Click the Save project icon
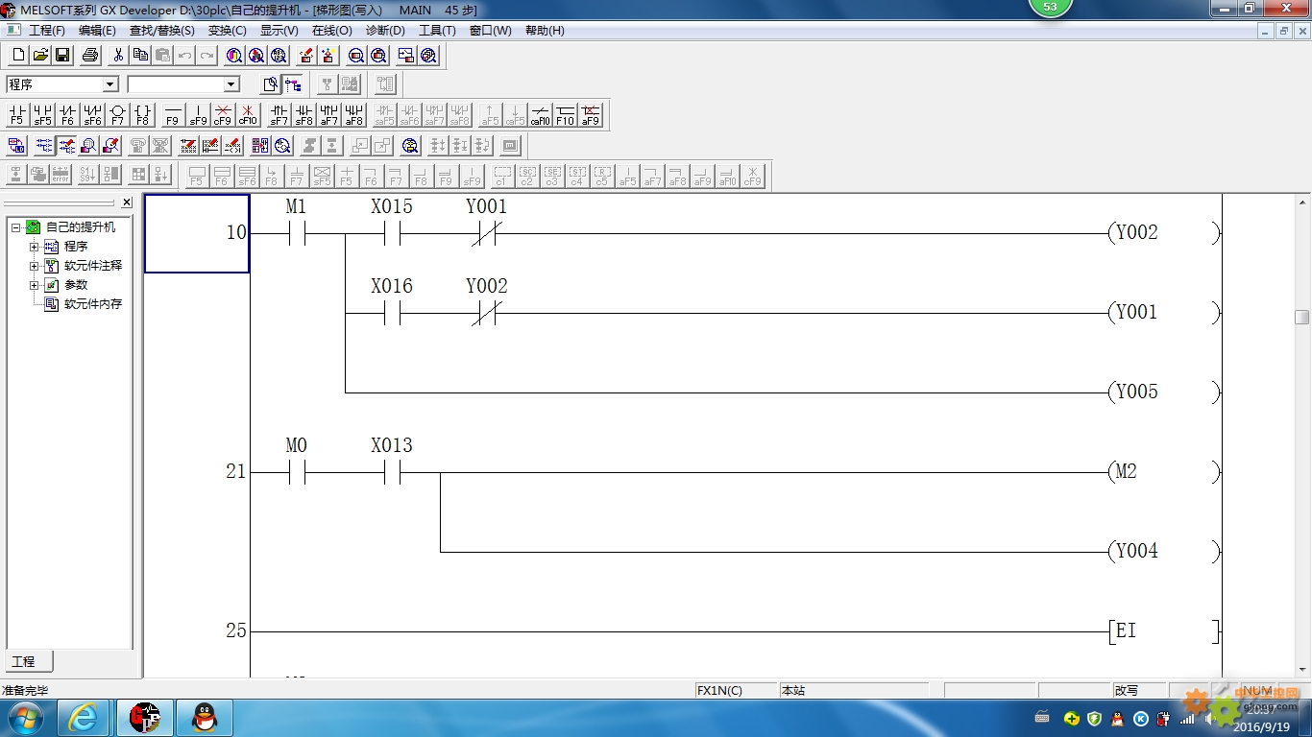Screen dimensions: 1312x737 click(x=62, y=56)
